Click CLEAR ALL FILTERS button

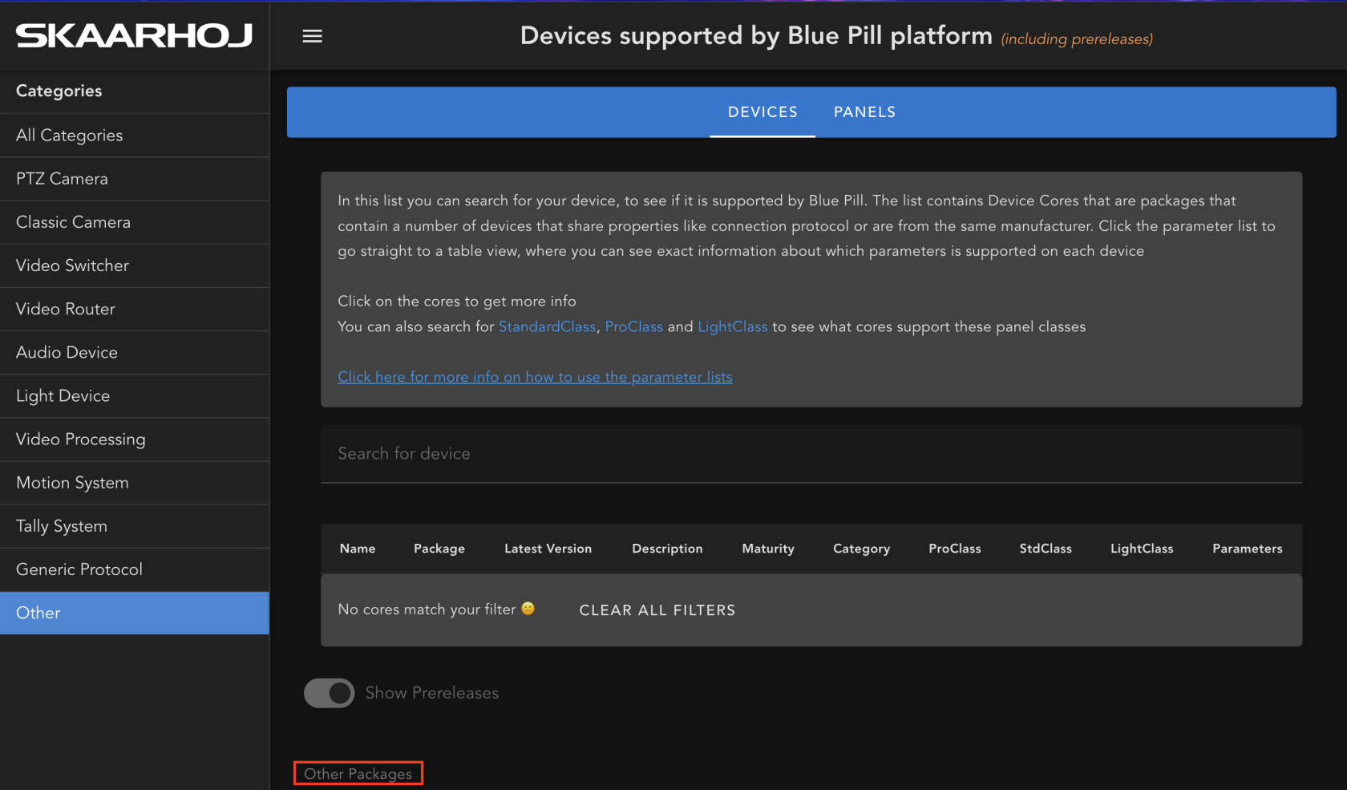(657, 610)
